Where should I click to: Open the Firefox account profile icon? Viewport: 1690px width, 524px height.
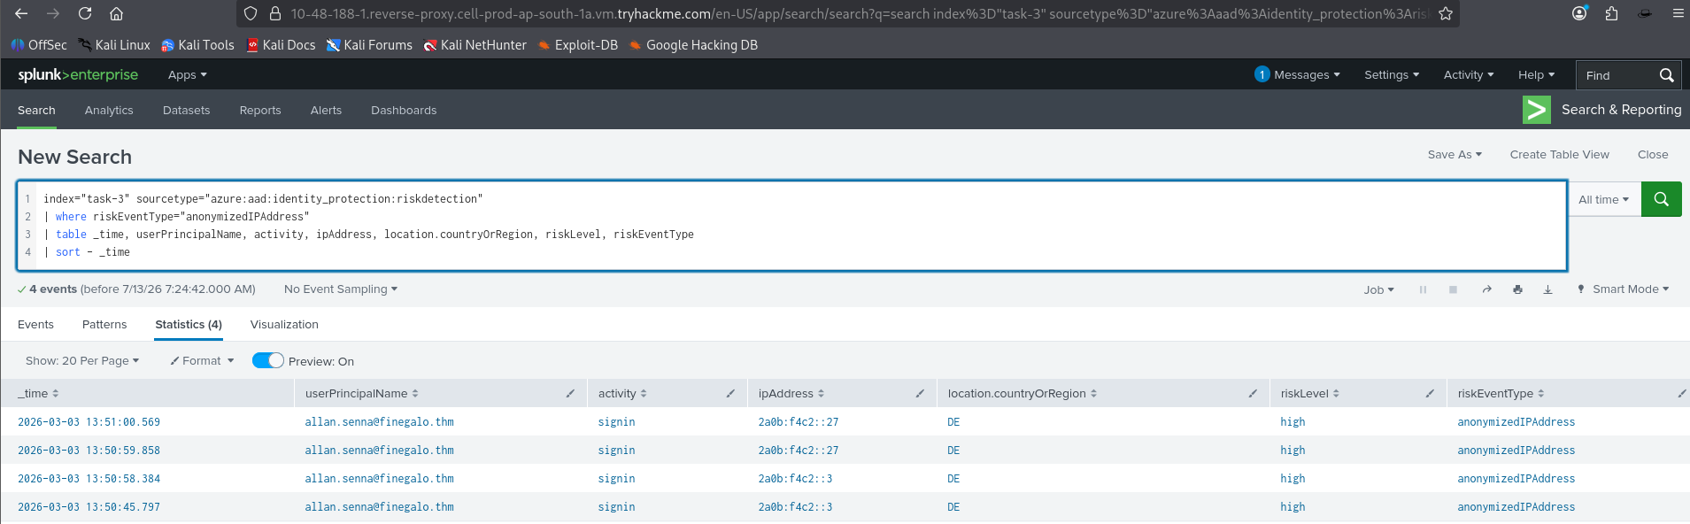tap(1579, 13)
